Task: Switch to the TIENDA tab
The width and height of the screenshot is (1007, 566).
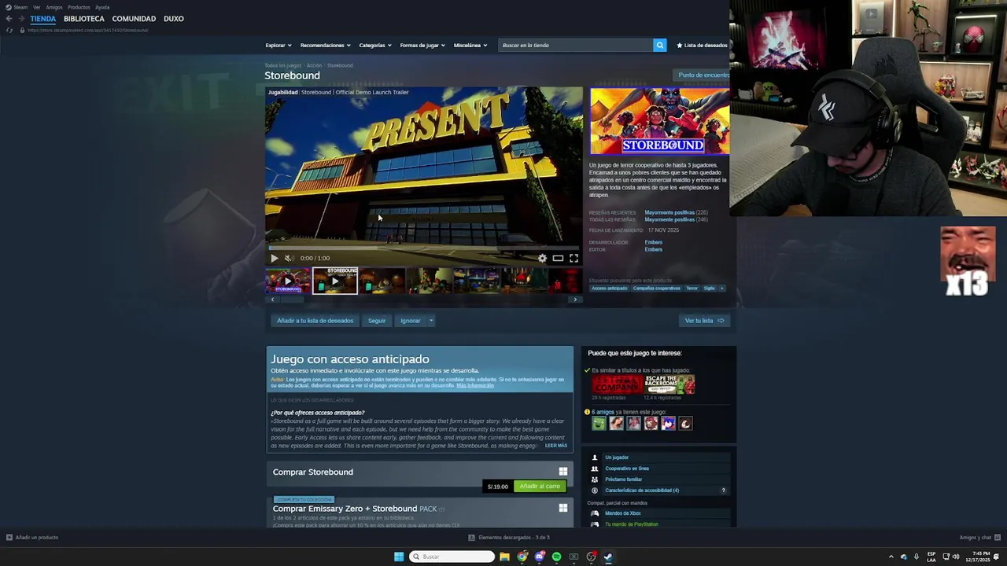Action: coord(43,19)
